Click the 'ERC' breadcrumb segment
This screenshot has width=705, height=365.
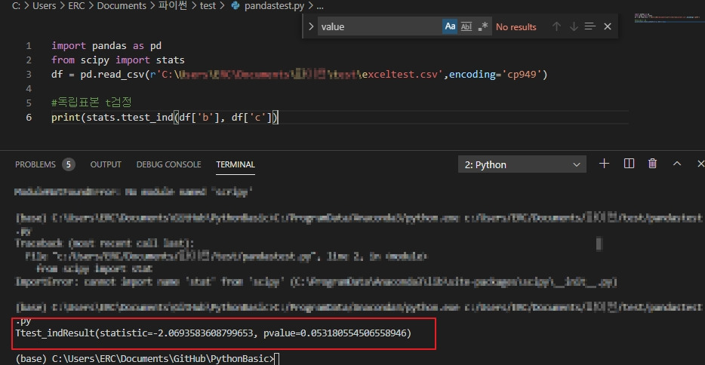pos(76,6)
